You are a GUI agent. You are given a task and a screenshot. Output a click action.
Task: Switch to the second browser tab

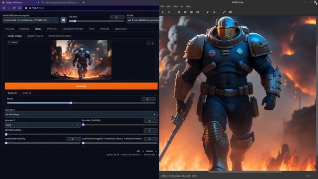tap(61, 2)
